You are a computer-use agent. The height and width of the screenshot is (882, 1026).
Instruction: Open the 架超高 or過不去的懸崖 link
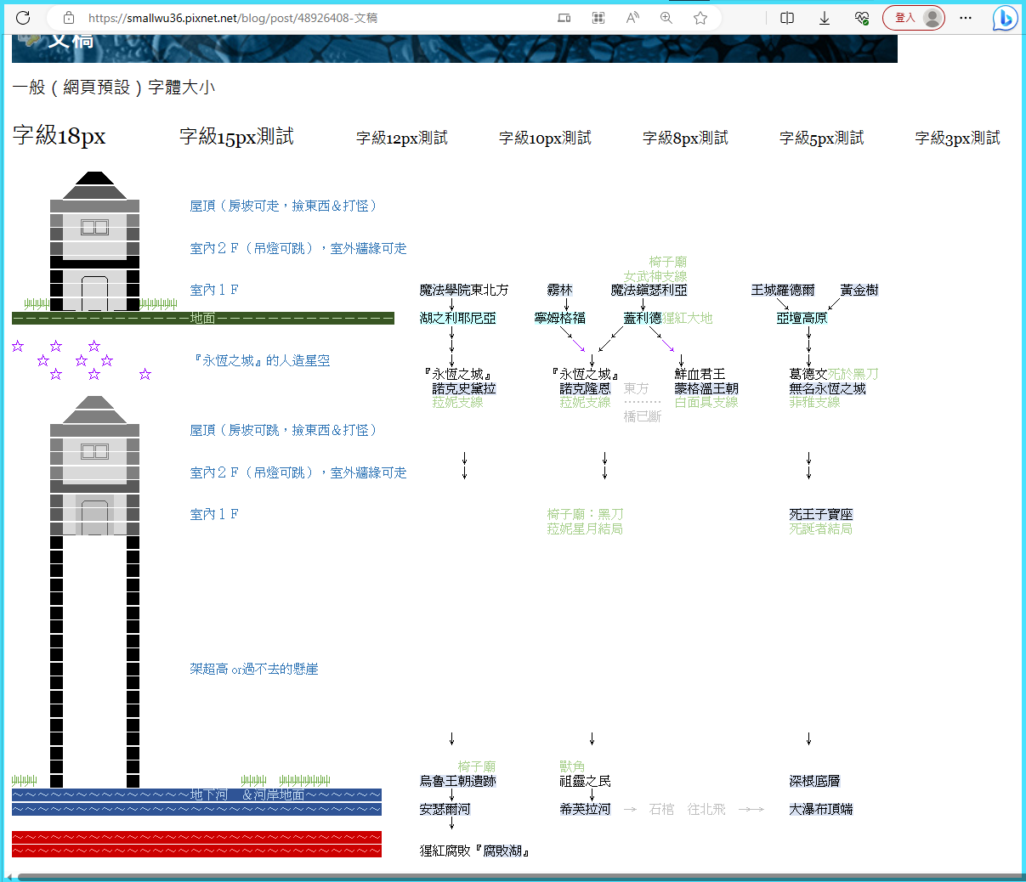tap(254, 669)
